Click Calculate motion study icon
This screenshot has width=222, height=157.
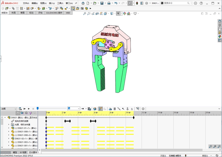(x=20, y=109)
